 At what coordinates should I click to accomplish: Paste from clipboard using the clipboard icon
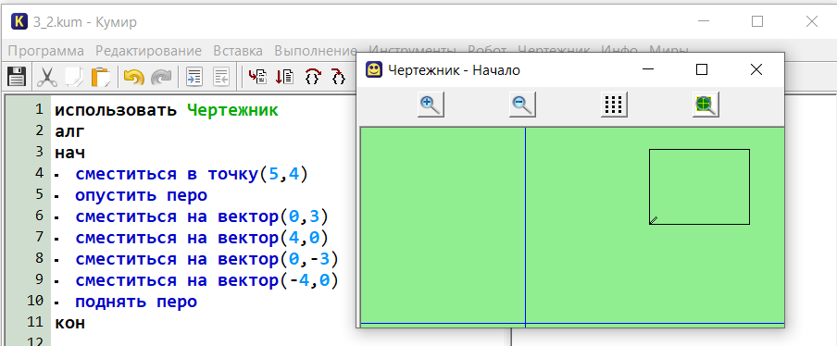pos(100,78)
